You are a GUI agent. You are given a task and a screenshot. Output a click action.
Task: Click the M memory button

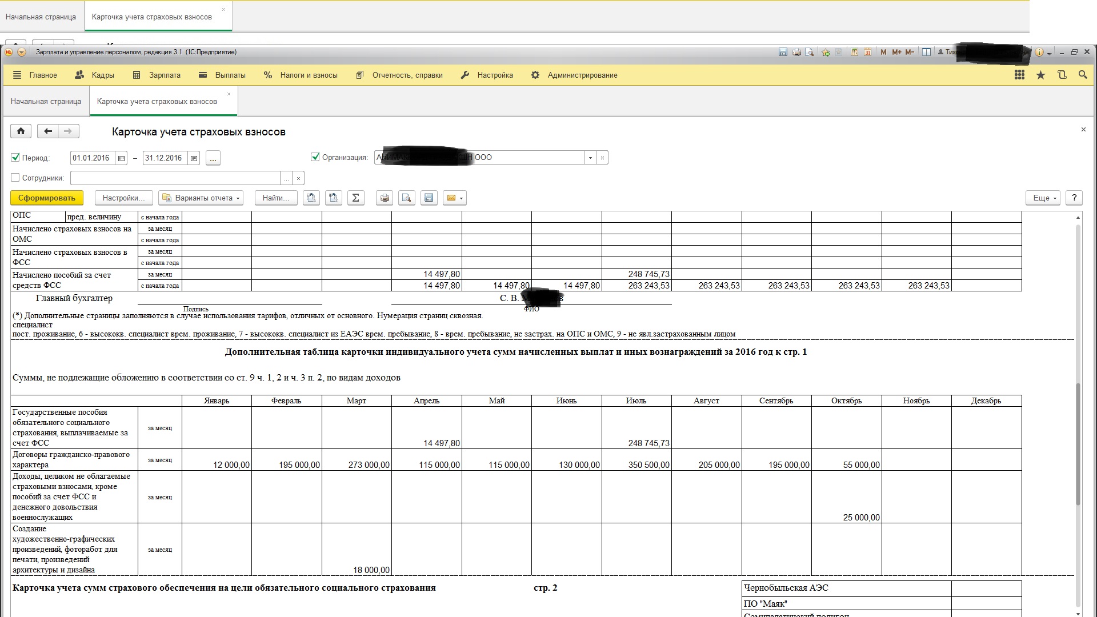(883, 52)
